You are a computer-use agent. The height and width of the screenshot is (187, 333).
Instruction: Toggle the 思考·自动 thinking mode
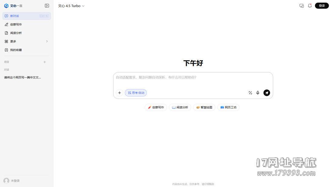click(x=136, y=93)
